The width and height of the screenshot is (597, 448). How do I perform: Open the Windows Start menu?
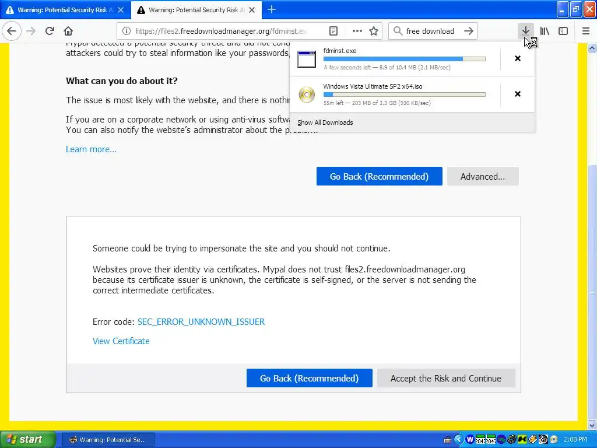point(27,440)
